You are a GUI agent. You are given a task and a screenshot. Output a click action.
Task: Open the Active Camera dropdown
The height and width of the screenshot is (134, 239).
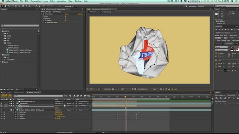(143, 89)
